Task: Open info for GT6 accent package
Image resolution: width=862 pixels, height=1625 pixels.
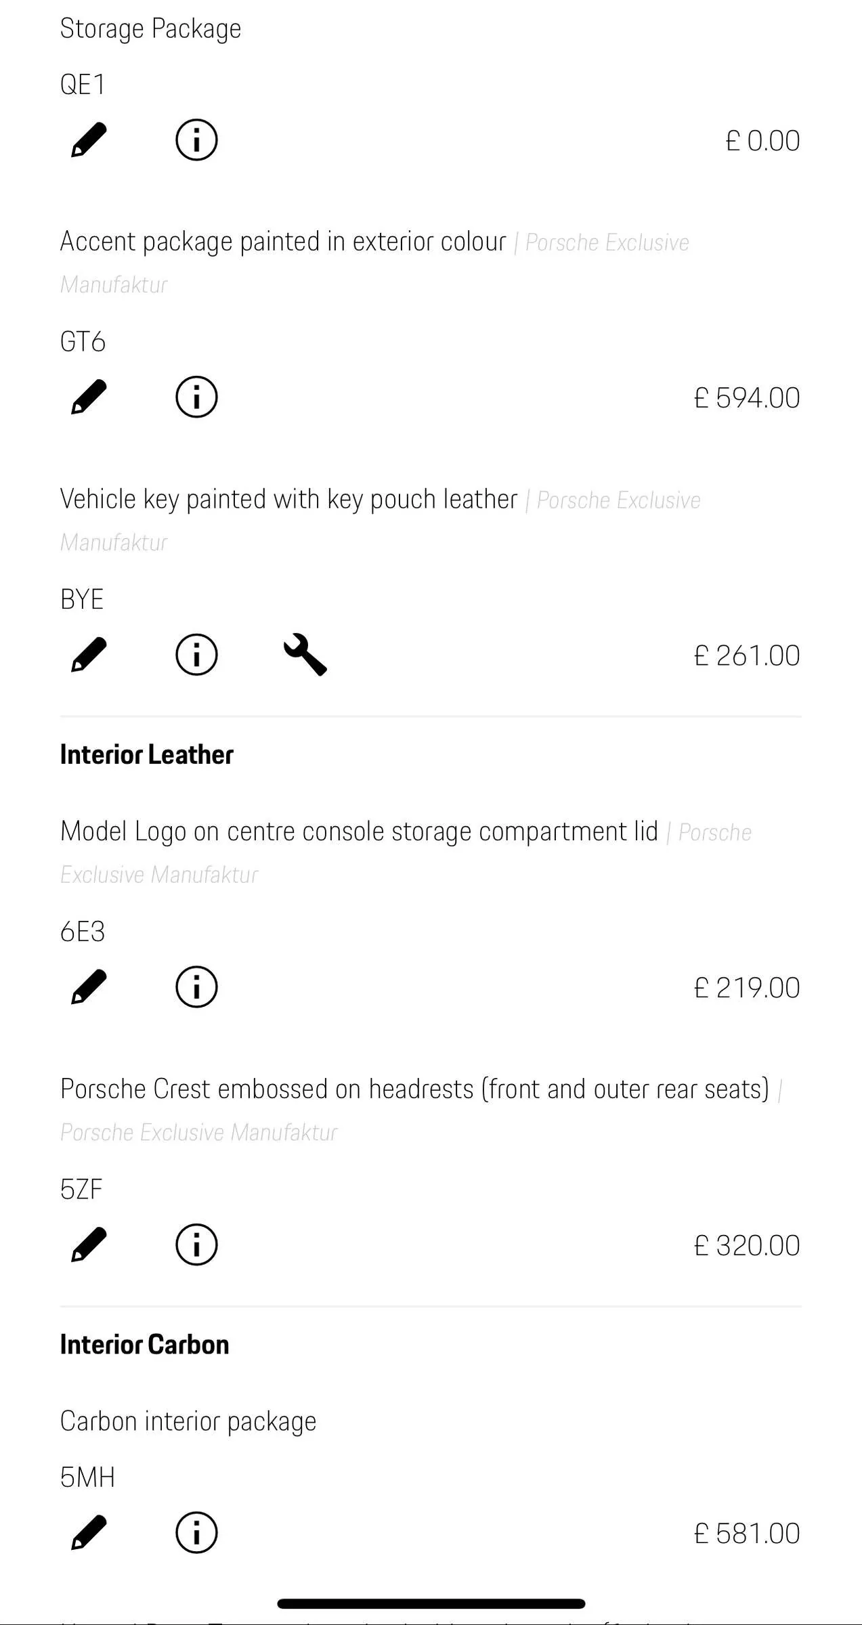Action: (x=196, y=397)
